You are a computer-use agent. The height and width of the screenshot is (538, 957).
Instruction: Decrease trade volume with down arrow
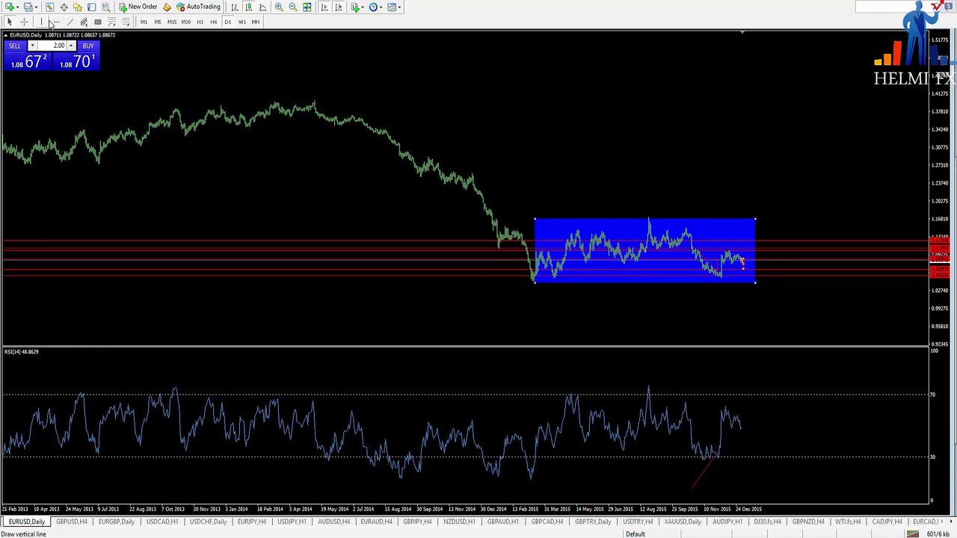(32, 46)
